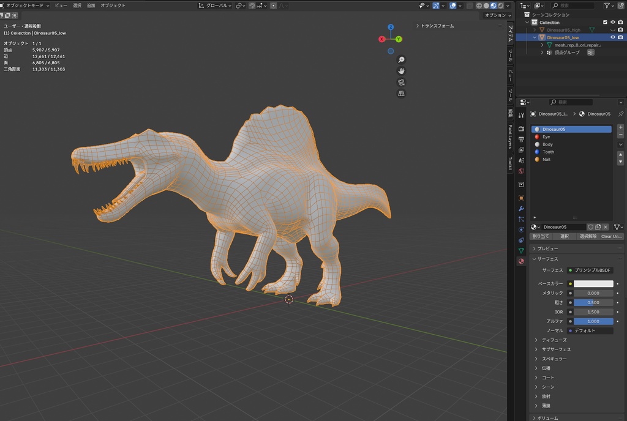Open the 追加 menu
The image size is (627, 421).
[x=91, y=6]
